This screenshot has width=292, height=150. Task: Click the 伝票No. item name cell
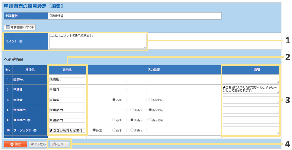click(29, 80)
